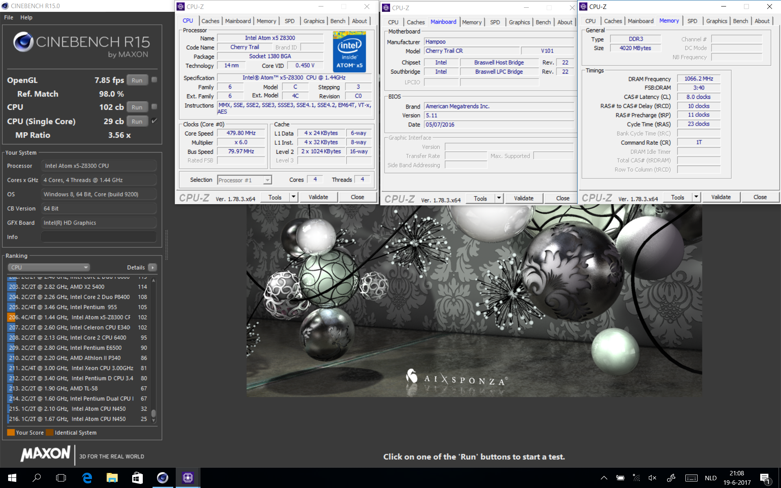
Task: Open the Ranking CPU dropdown
Action: click(48, 267)
